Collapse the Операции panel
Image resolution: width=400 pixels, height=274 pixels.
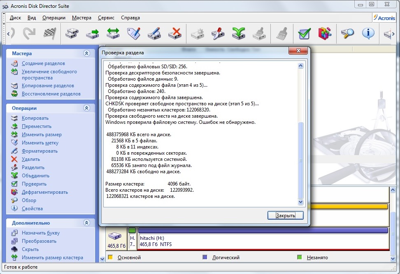point(86,108)
